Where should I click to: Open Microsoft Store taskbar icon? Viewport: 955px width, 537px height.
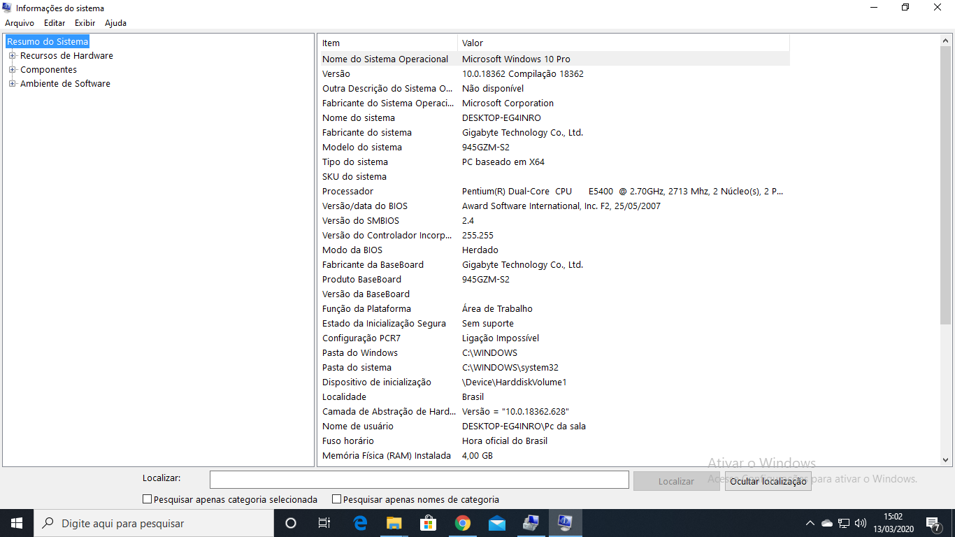pos(428,523)
